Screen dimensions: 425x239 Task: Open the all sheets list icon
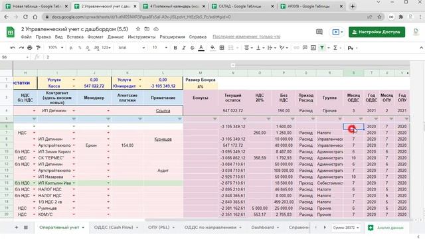click(x=26, y=227)
